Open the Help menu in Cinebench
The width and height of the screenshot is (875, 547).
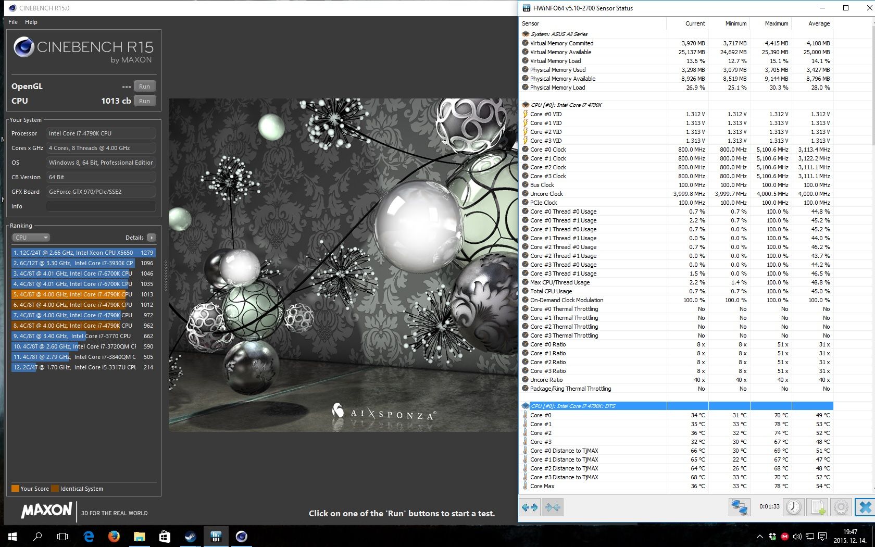pyautogui.click(x=31, y=22)
